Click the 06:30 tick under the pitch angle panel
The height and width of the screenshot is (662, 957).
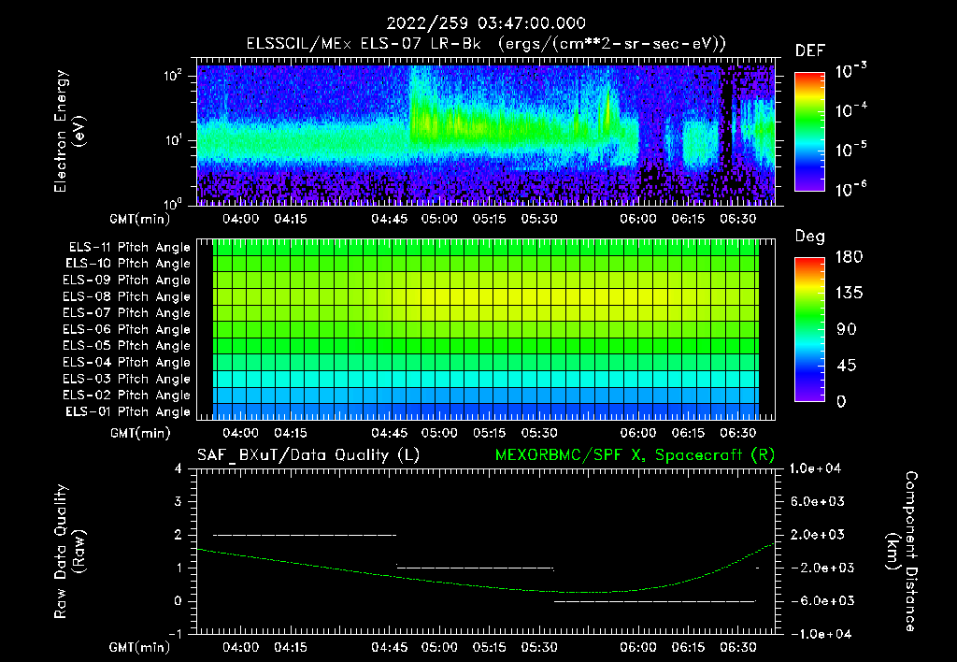click(x=738, y=433)
